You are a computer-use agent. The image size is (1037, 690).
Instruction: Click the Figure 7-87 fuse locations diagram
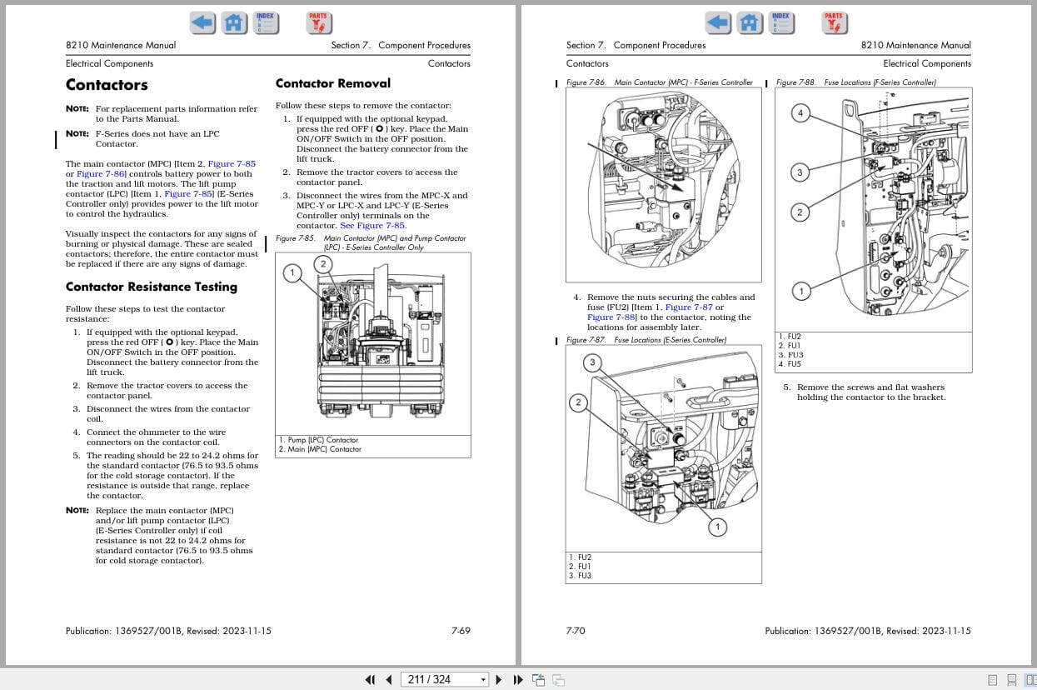tap(664, 448)
